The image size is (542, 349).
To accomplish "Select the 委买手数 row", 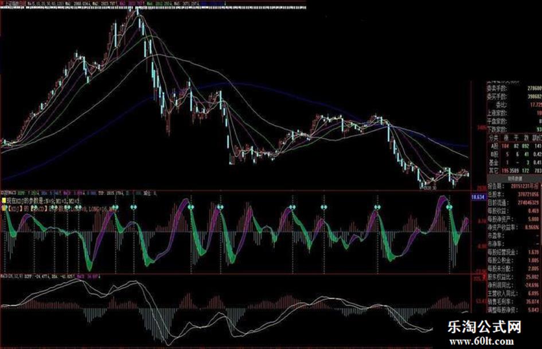I will click(x=514, y=96).
